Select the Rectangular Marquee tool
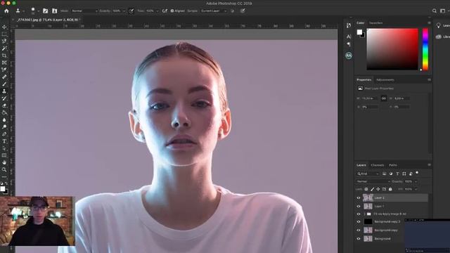450x253 pixels. point(4,34)
